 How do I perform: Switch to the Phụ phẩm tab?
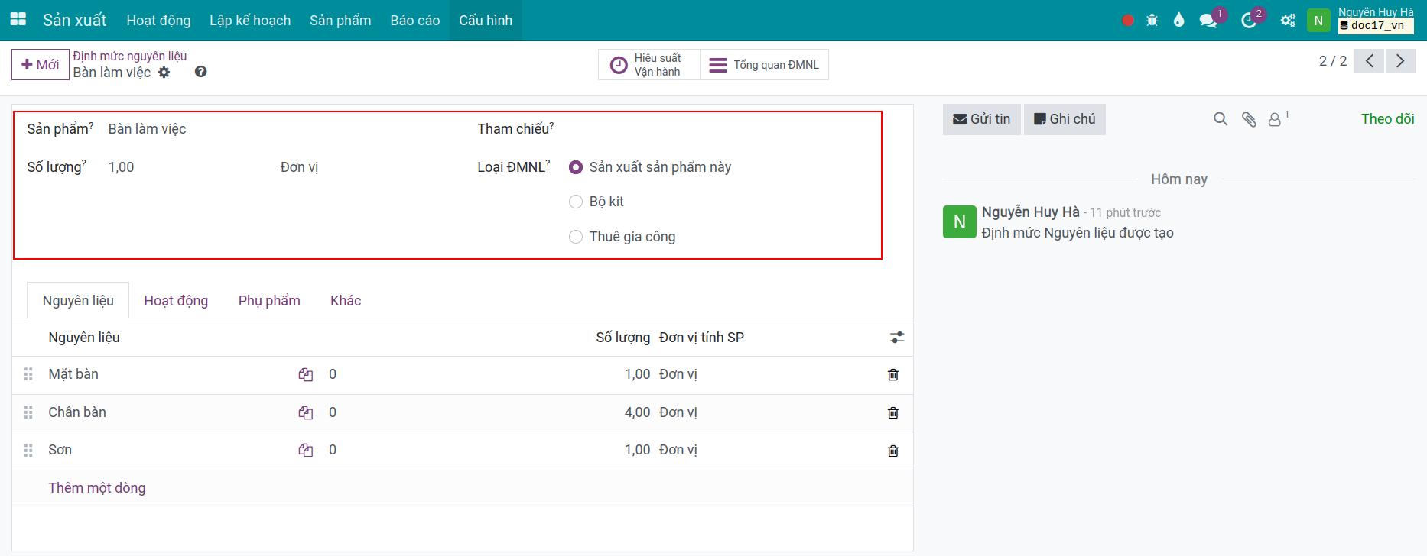[x=269, y=301]
